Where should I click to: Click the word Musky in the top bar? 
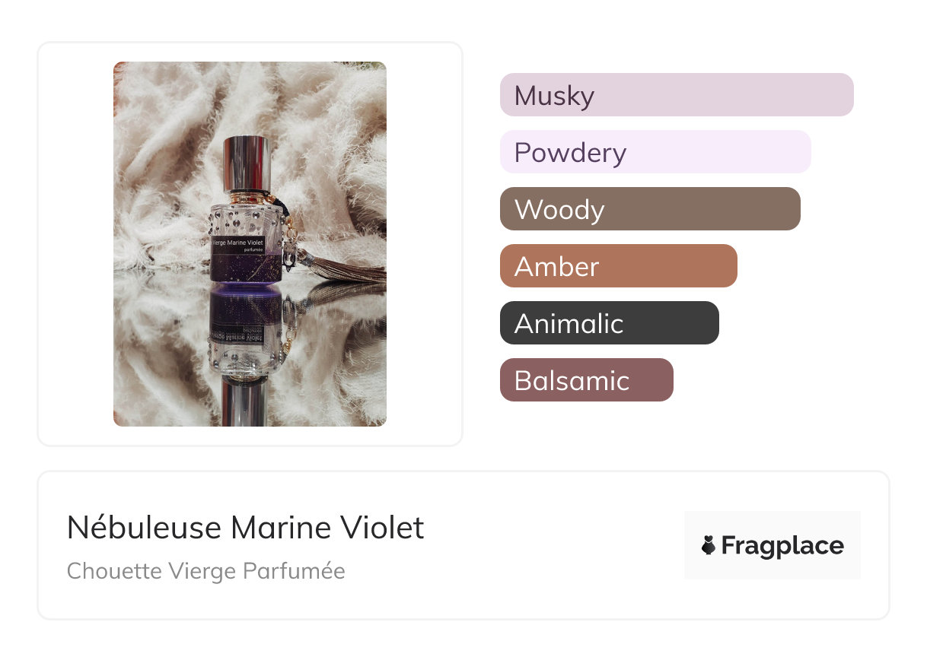click(x=554, y=96)
